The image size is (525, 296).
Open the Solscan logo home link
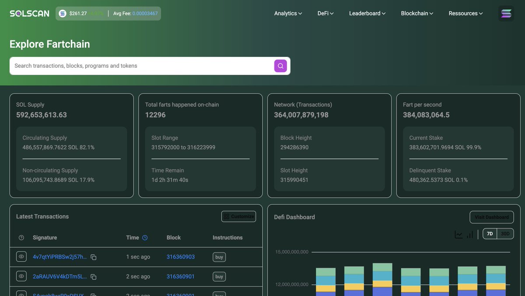tap(29, 14)
